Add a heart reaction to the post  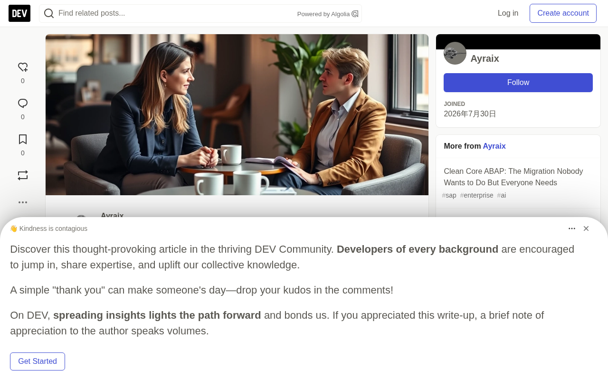(23, 67)
